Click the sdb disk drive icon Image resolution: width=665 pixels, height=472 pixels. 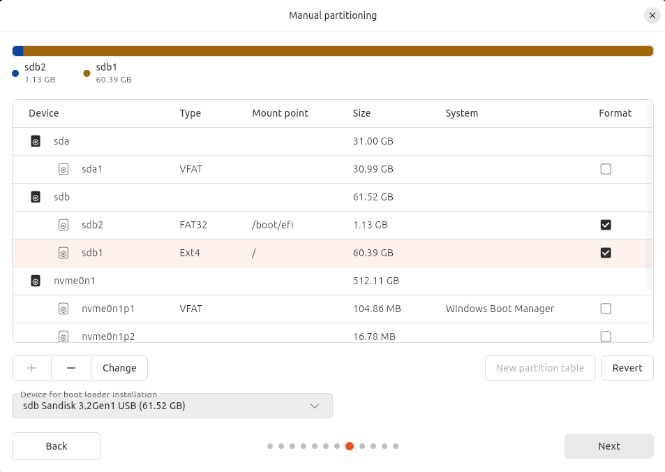tap(36, 197)
